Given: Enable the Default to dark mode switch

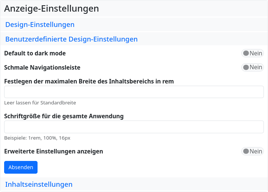Looking at the screenshot, I should [x=252, y=53].
